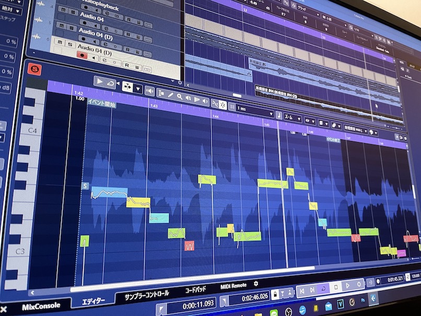
Task: Start audition playback in the sample editor
Action: (x=99, y=81)
